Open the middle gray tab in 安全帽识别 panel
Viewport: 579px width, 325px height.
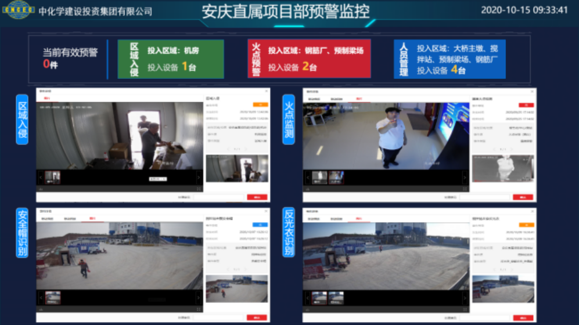(x=70, y=218)
